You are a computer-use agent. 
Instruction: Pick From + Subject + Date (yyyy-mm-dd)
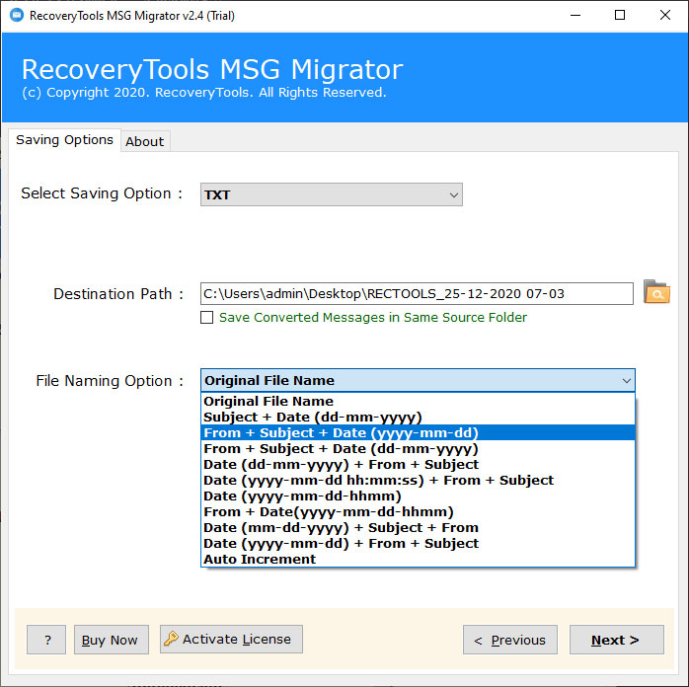418,432
